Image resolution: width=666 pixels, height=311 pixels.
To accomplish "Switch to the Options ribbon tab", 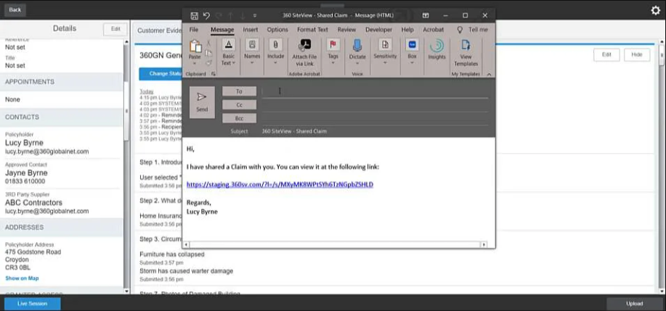I will 277,30.
